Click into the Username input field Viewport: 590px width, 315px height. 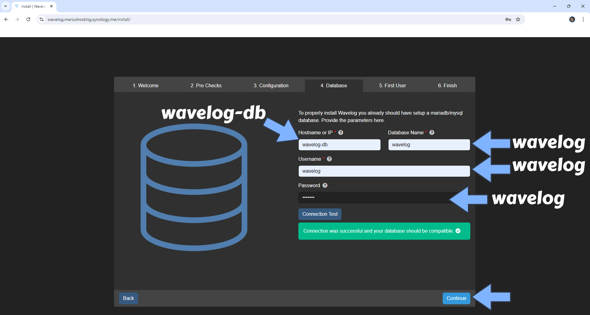click(384, 171)
